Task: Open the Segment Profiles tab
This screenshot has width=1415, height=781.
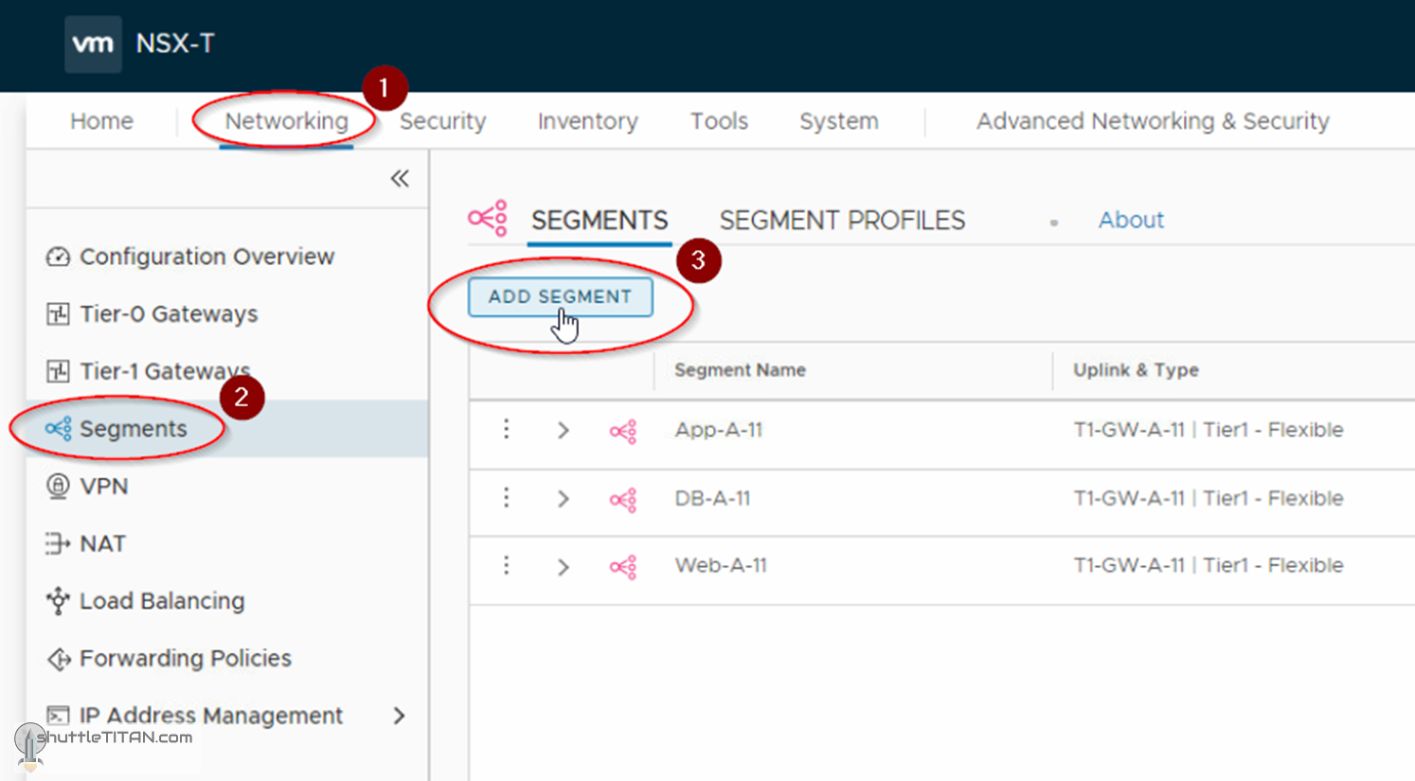Action: 842,221
